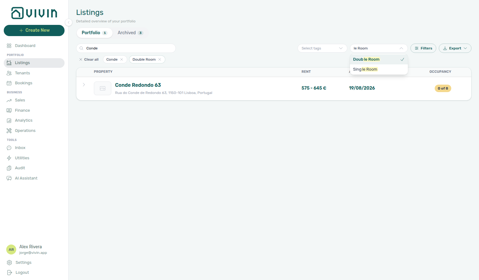The image size is (479, 280).
Task: Click the AI Assistant chat icon
Action: coord(9,178)
